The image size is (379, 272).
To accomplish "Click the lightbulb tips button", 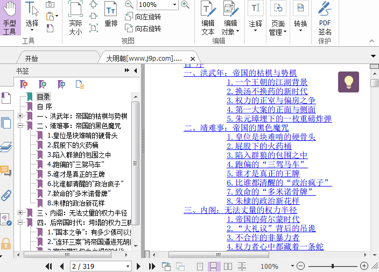I will pyautogui.click(x=348, y=82).
